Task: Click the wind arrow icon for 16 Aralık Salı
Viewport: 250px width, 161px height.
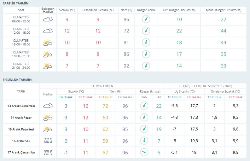Action: pos(144,140)
